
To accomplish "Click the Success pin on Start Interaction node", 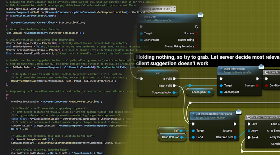I will [x=257, y=86].
